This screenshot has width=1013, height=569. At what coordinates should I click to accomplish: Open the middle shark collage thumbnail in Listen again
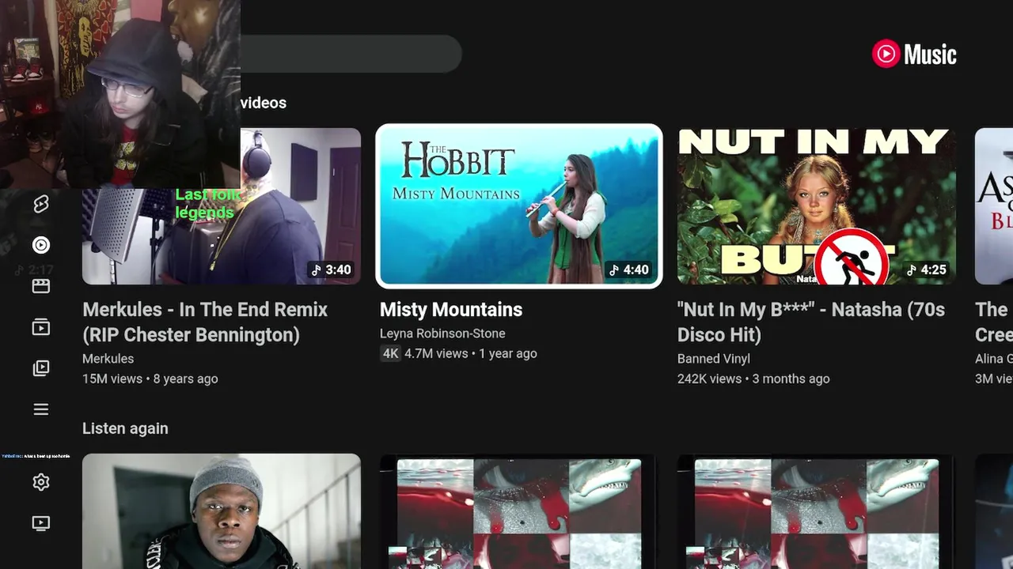(519, 511)
